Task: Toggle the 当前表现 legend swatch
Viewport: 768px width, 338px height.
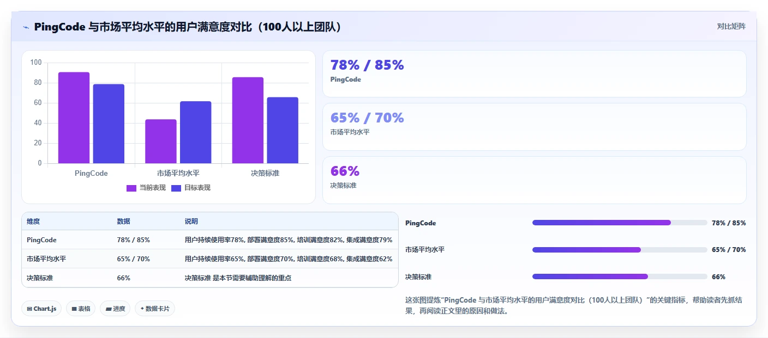Action: coord(131,188)
